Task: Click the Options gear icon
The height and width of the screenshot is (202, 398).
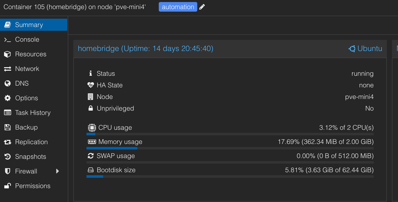Action: click(x=8, y=98)
